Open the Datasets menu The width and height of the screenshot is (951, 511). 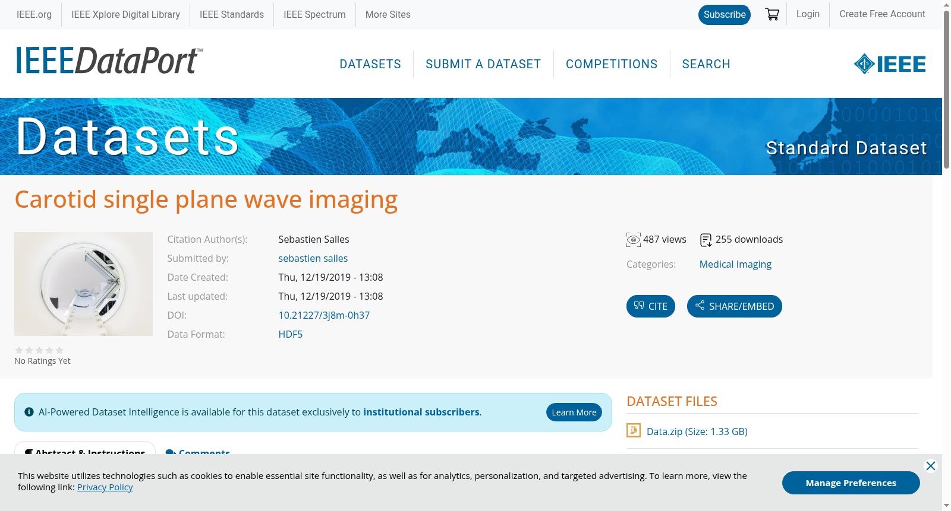[370, 64]
